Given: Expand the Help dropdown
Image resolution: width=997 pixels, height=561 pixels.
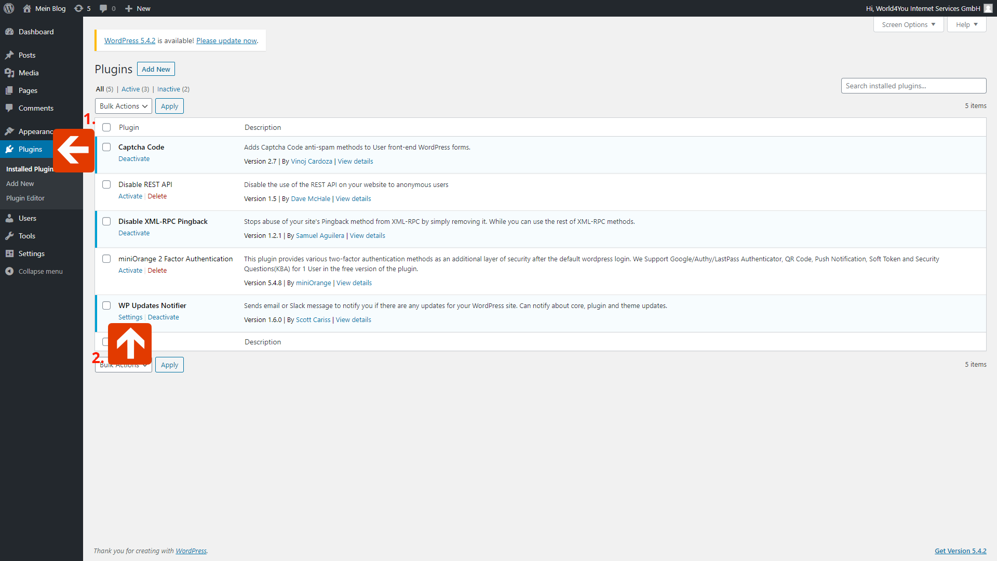Looking at the screenshot, I should [965, 24].
